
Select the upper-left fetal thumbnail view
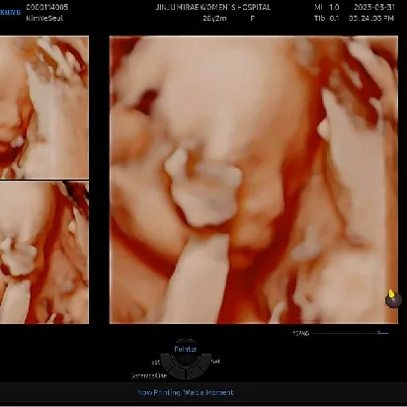(x=44, y=108)
